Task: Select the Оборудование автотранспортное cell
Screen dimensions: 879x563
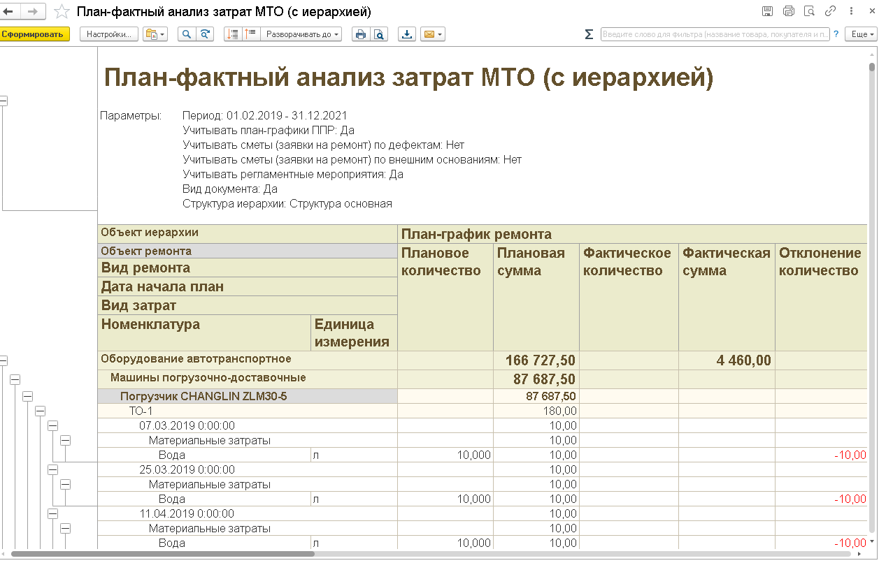Action: coord(248,360)
